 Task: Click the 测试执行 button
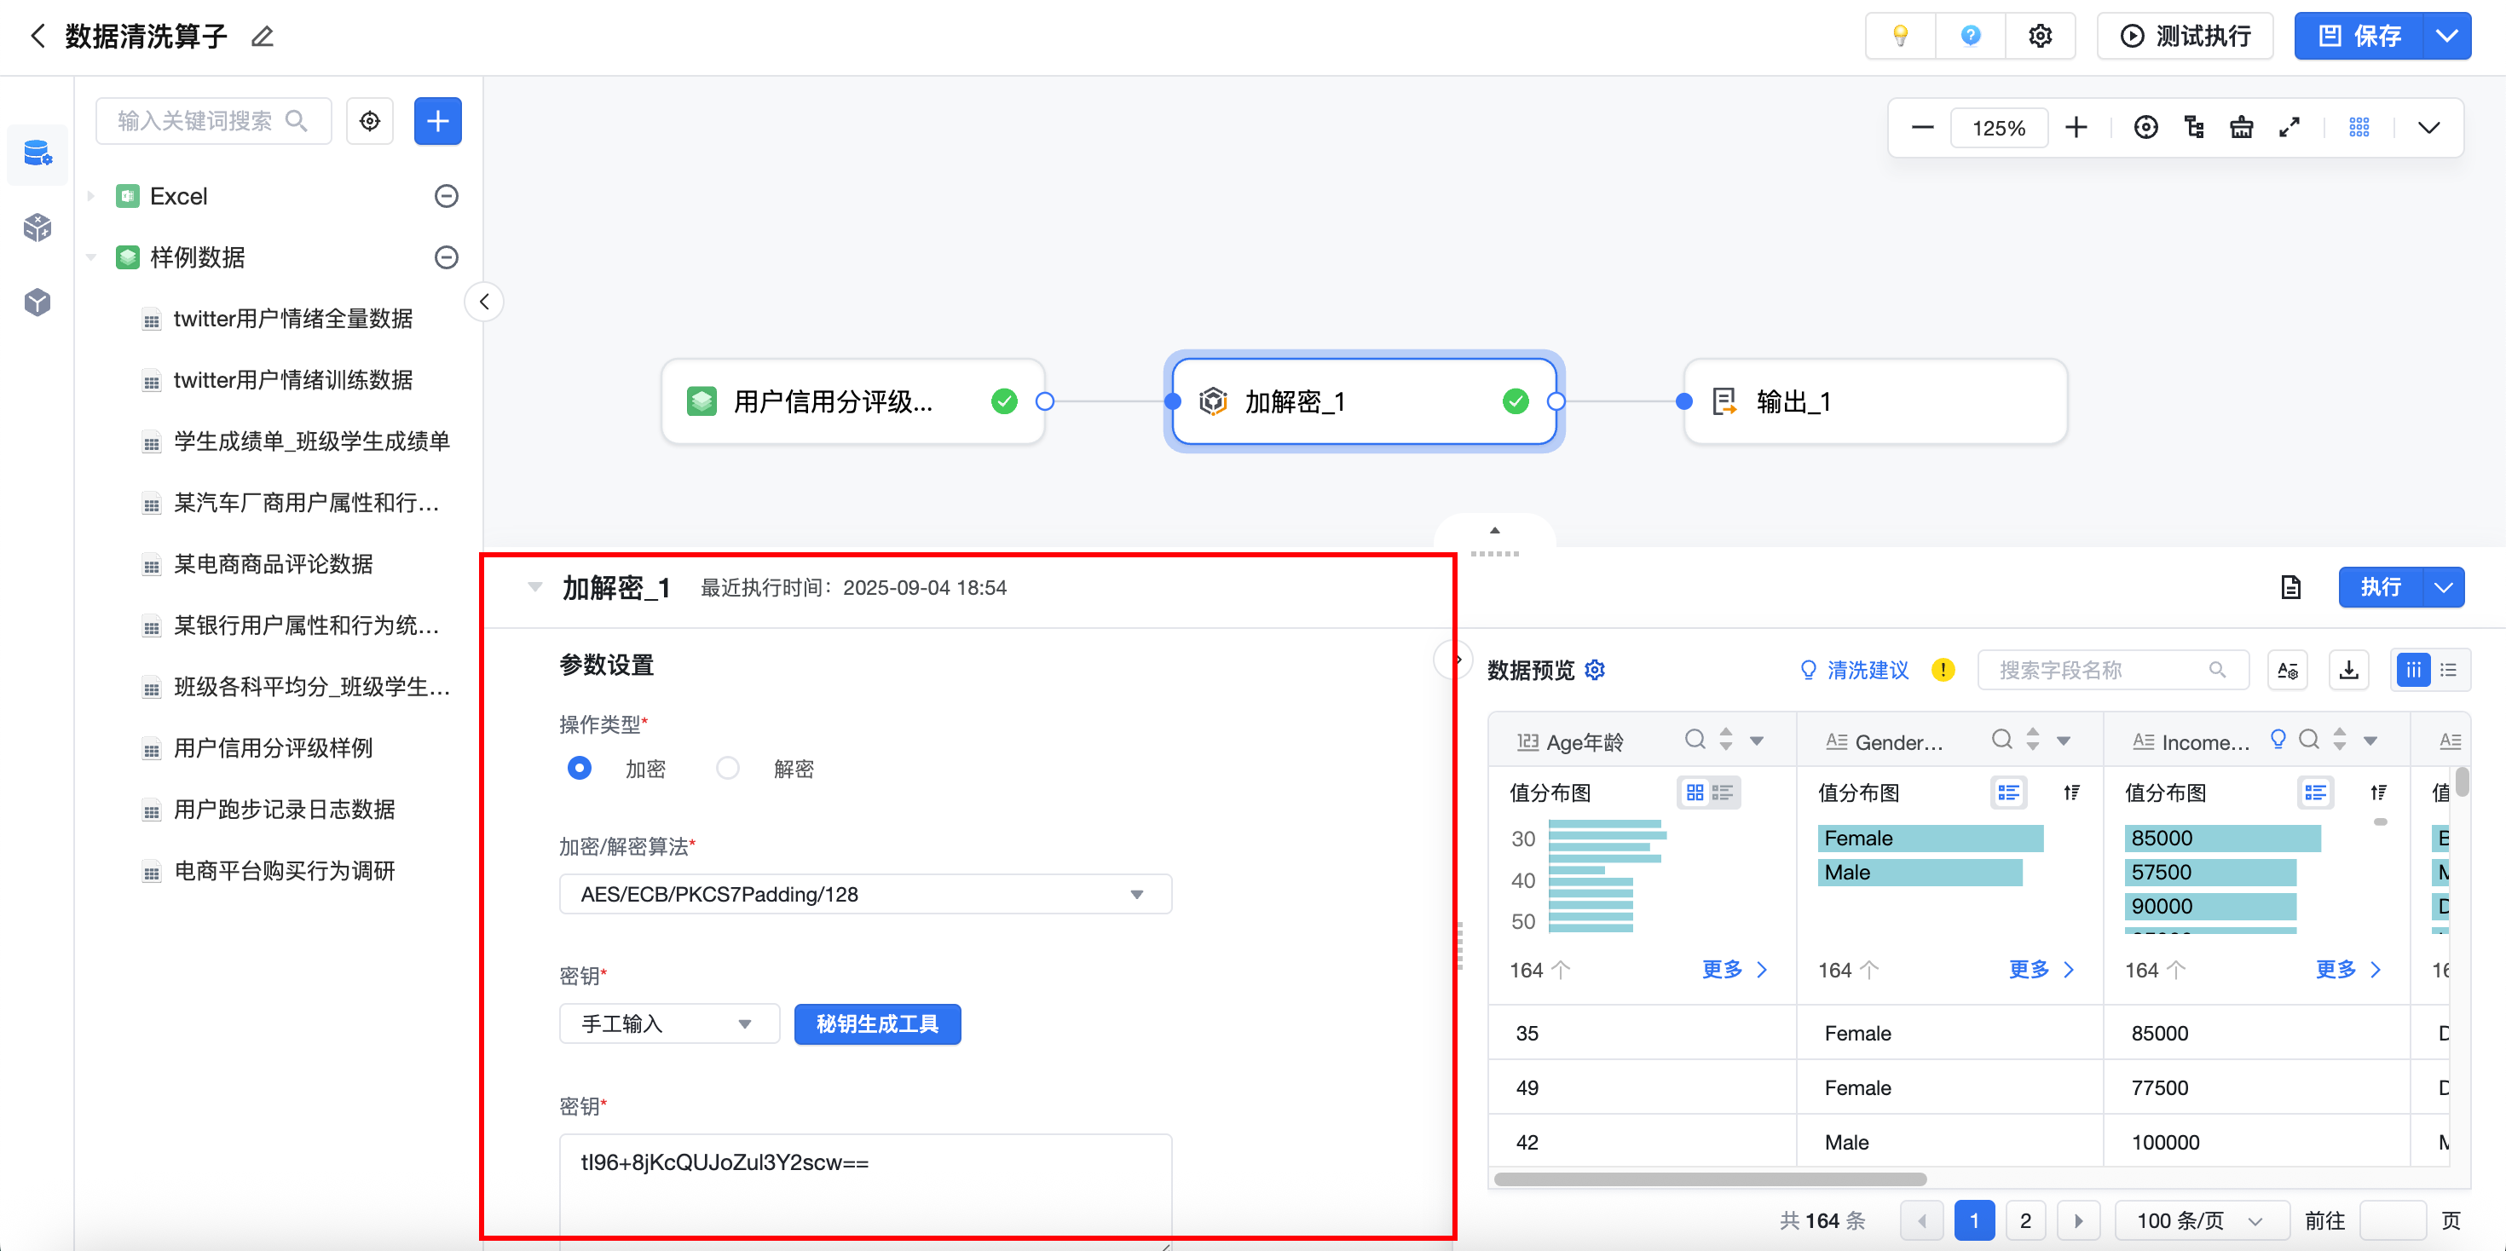pyautogui.click(x=2185, y=36)
